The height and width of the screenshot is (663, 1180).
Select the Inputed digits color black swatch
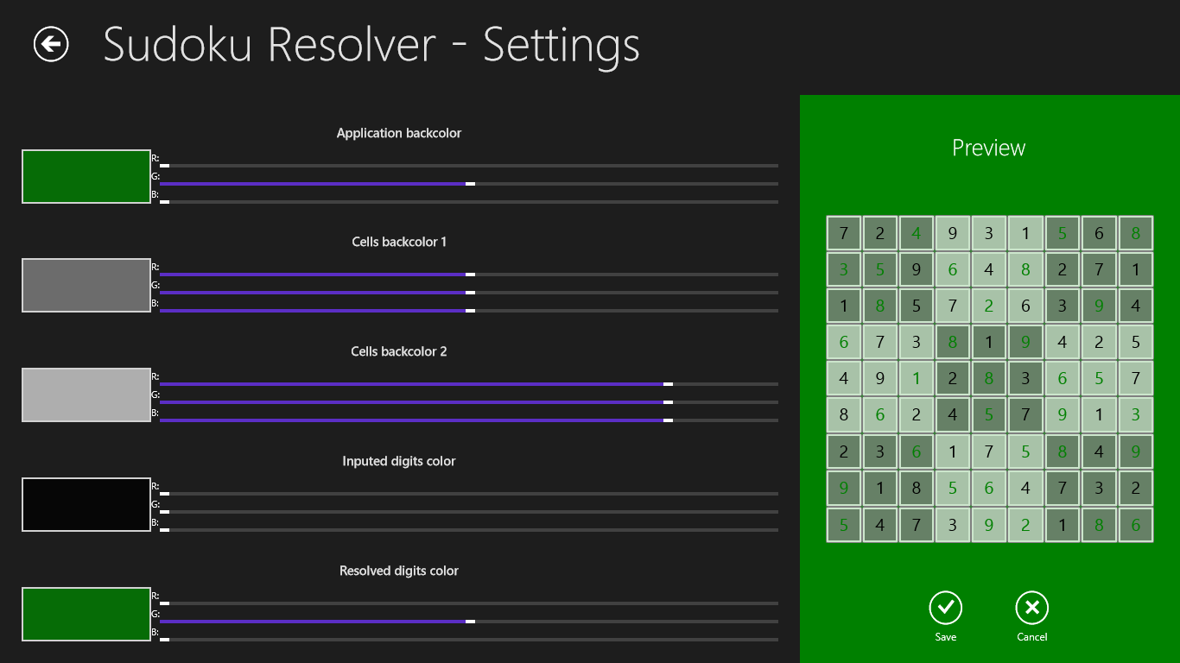click(x=86, y=505)
